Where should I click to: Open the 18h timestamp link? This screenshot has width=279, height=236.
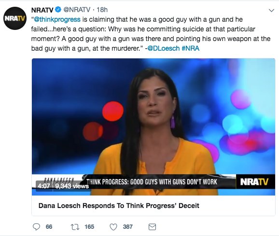coord(102,10)
